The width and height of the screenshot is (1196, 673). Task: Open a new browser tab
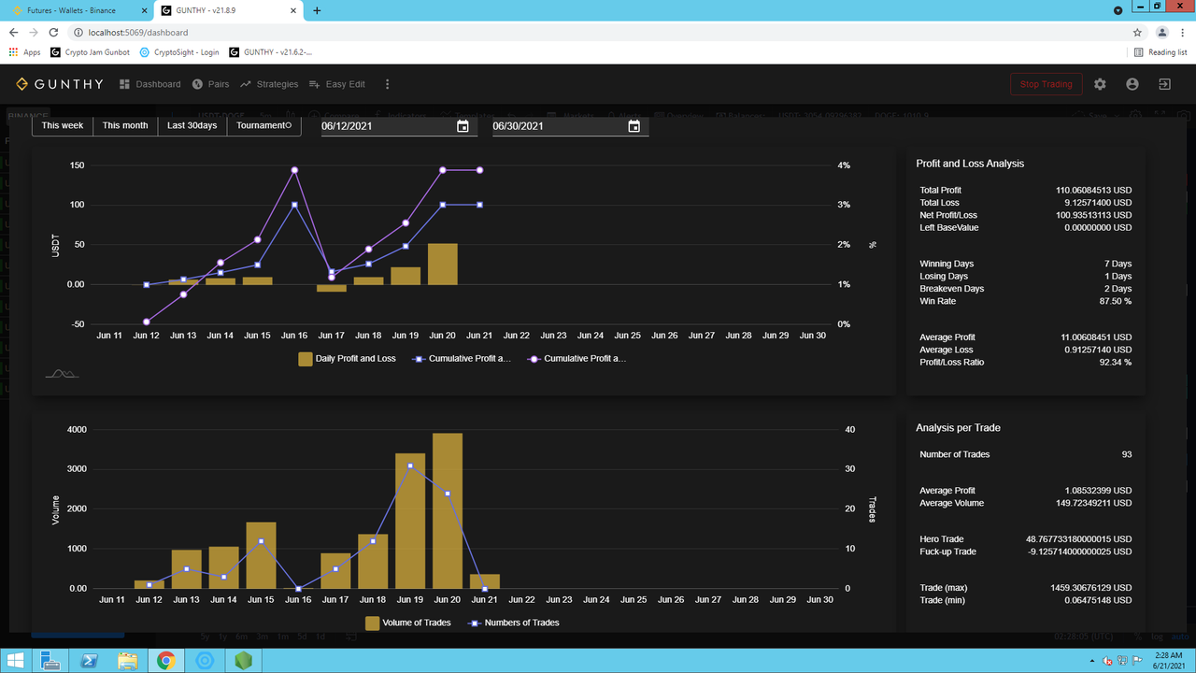[x=317, y=10]
